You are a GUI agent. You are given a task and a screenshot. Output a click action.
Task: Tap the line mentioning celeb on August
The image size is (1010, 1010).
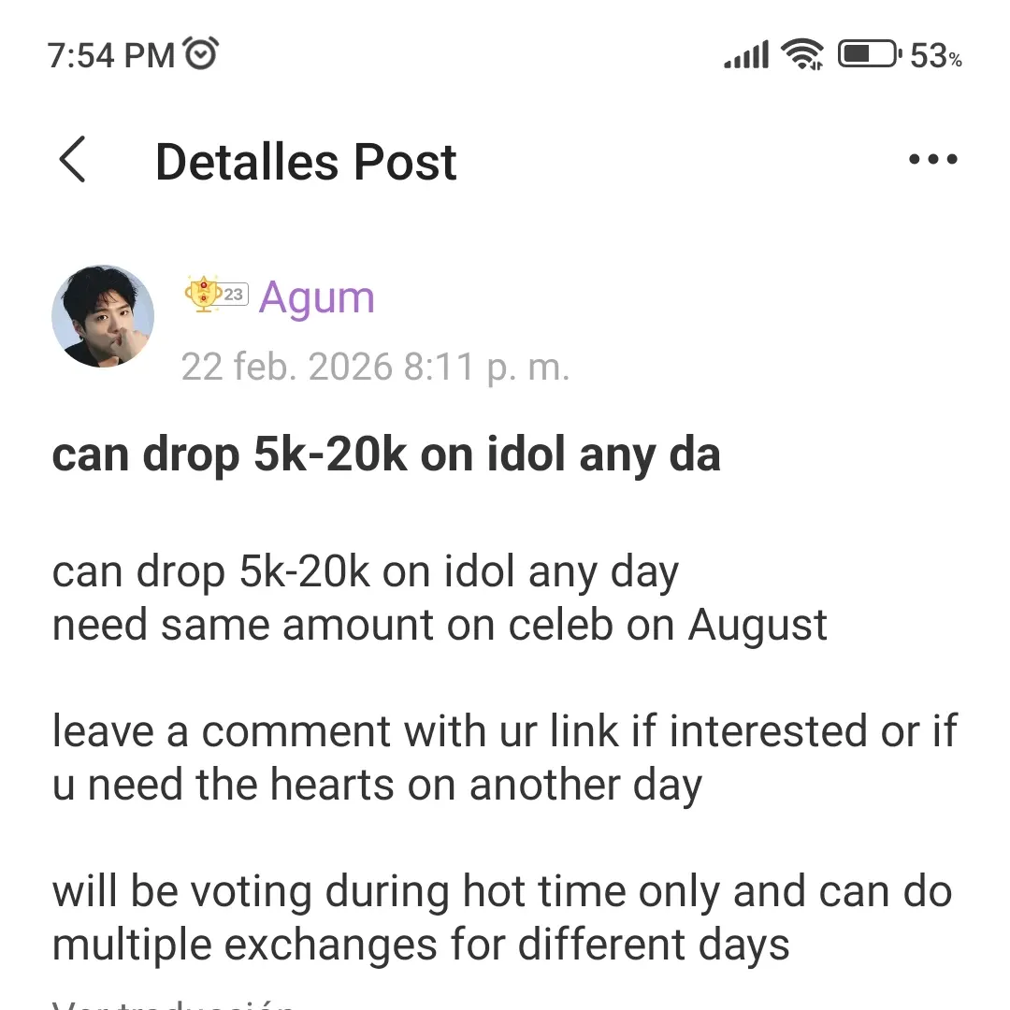(440, 624)
